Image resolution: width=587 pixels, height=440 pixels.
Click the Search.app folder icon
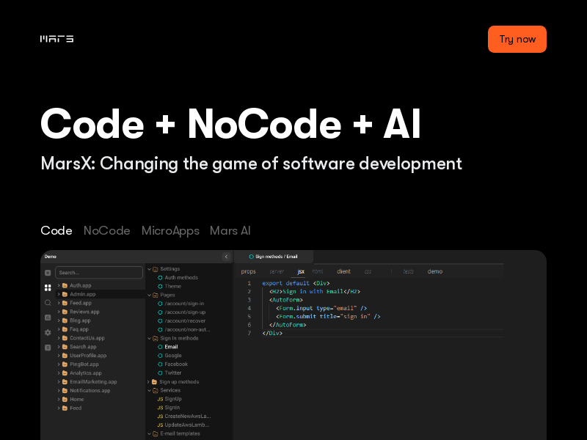(x=65, y=347)
